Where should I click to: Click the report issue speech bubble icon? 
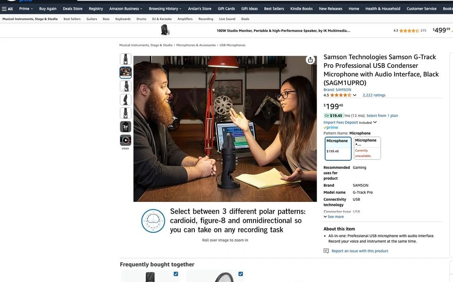326,251
